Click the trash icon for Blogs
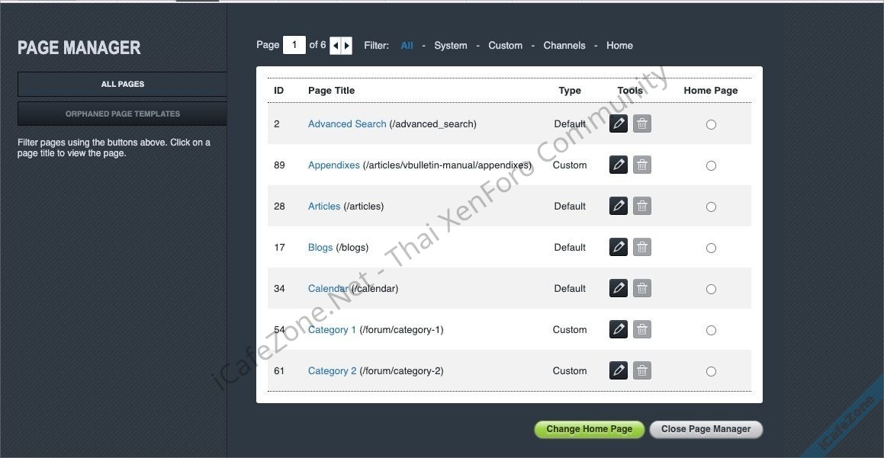This screenshot has height=458, width=884. point(642,248)
